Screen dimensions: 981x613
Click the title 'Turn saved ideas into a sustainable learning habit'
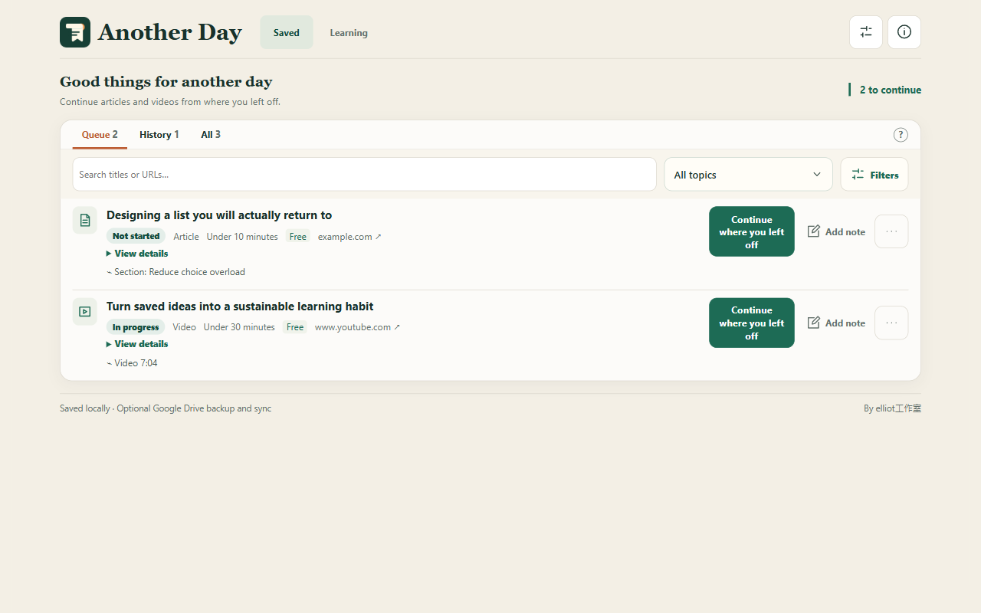[x=240, y=306]
